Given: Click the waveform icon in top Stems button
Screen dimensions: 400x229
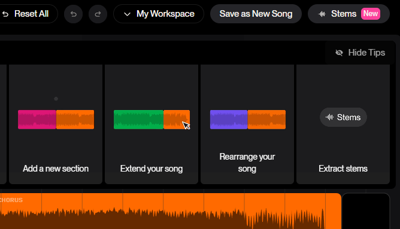Looking at the screenshot, I should 322,14.
